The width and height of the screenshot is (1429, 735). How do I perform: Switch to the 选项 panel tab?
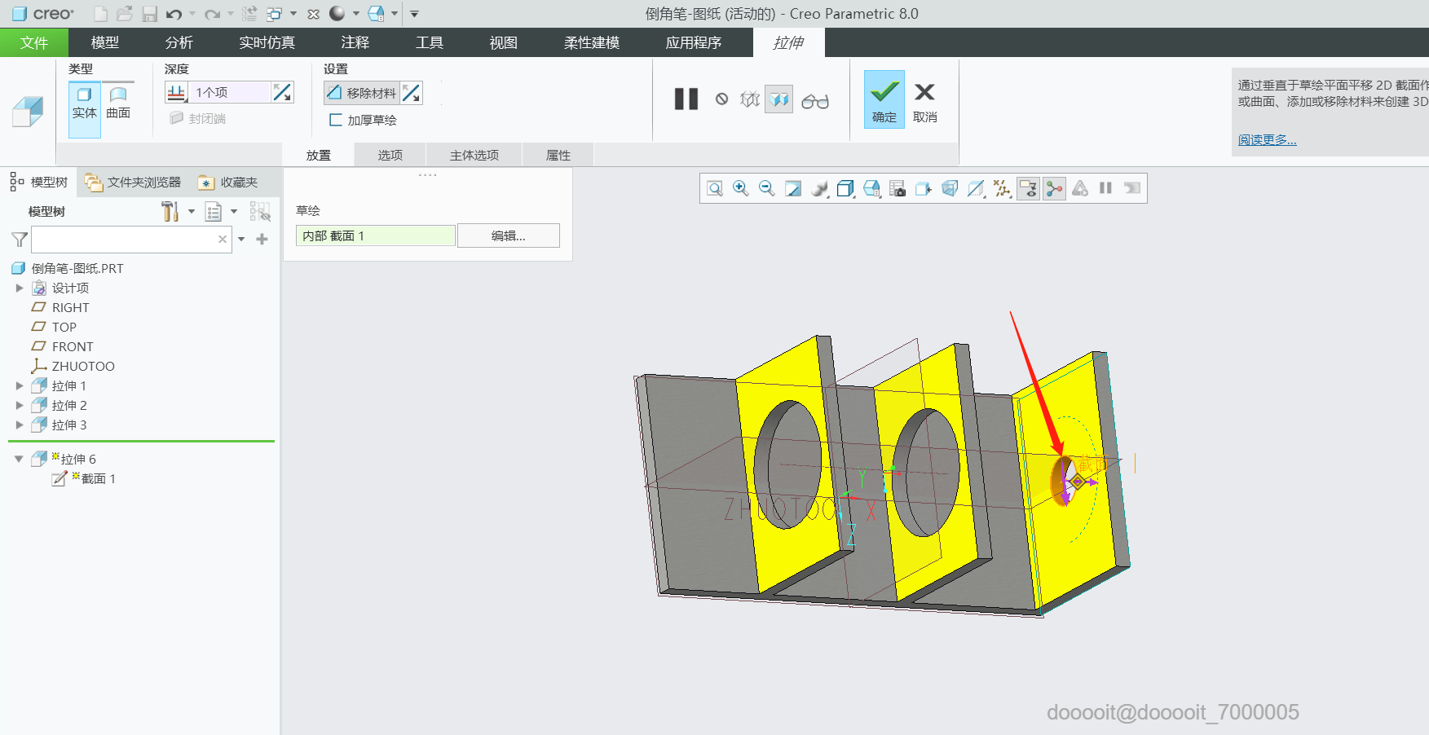[390, 155]
